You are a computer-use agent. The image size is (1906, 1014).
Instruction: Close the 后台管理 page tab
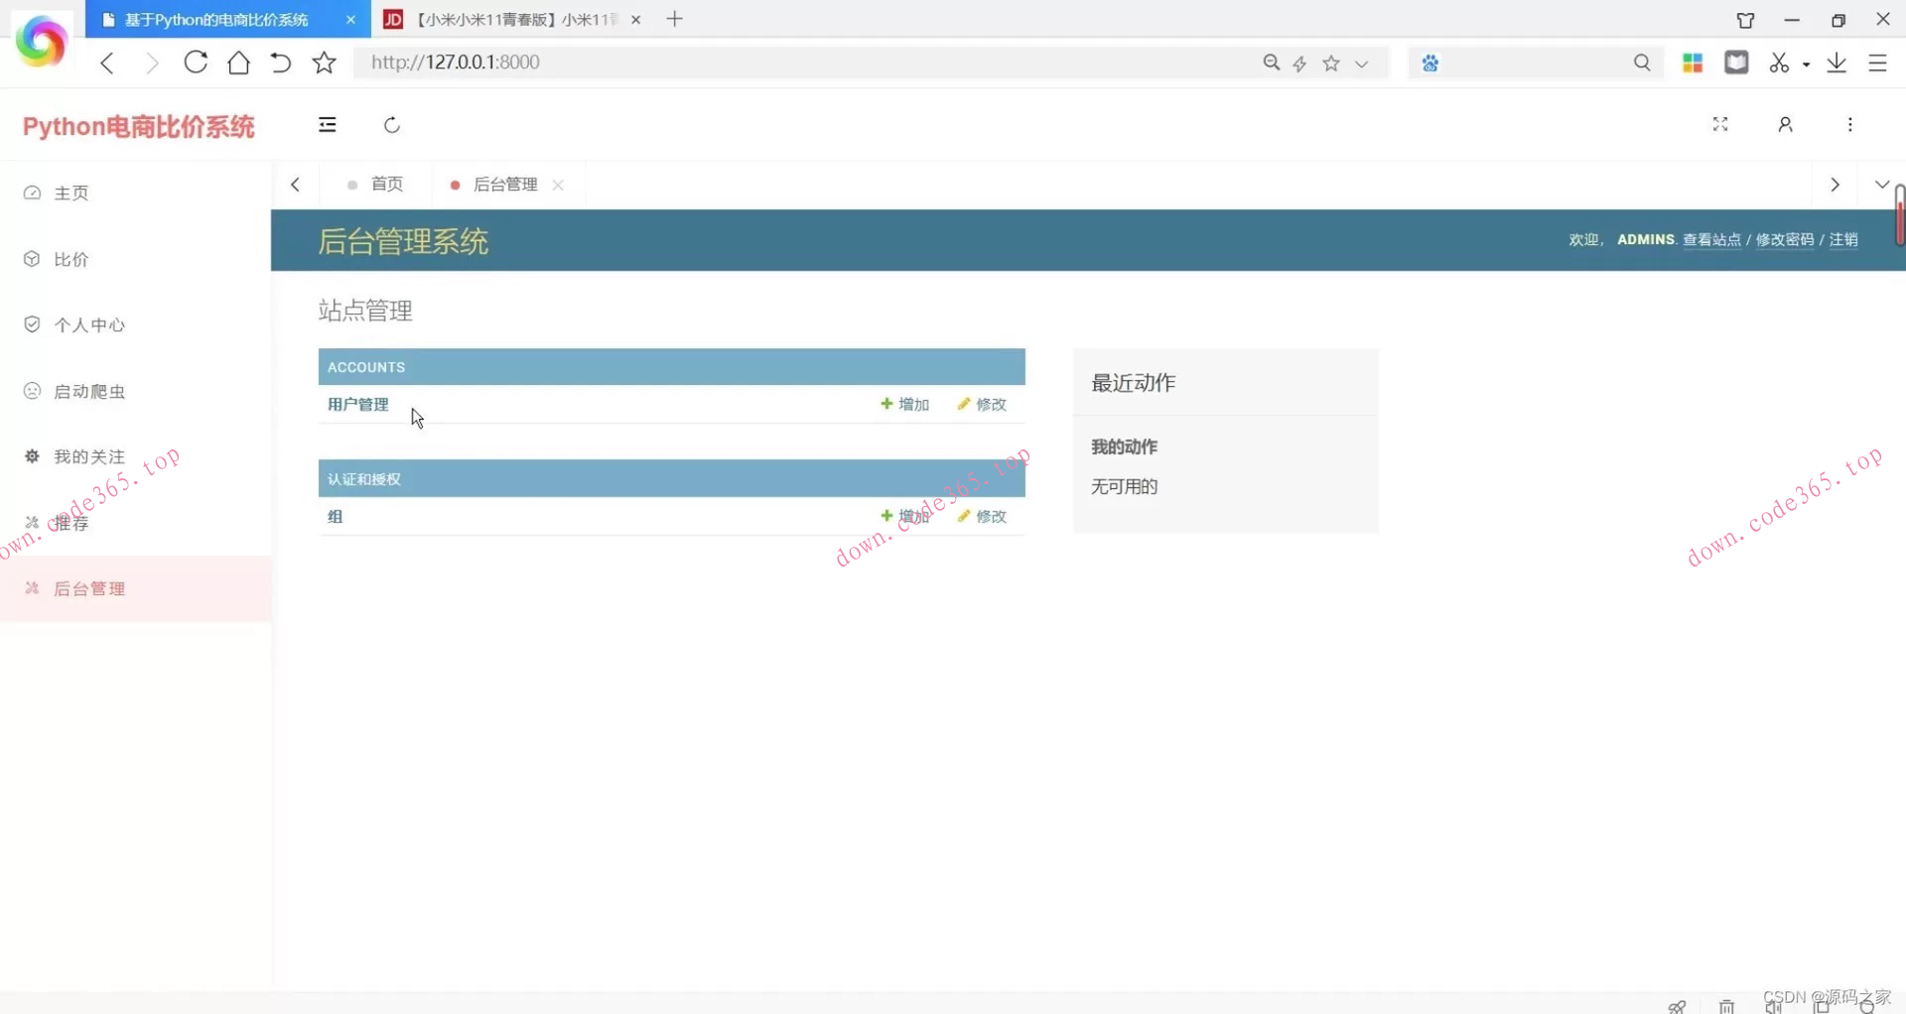tap(558, 185)
